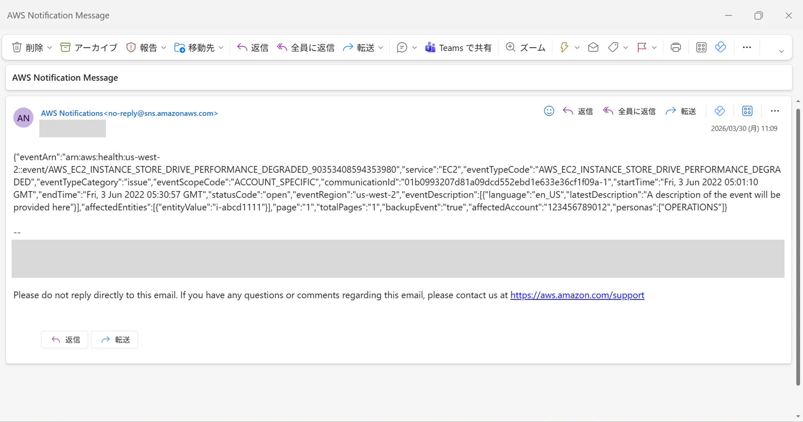The height and width of the screenshot is (422, 803).
Task: Click the chat bubble icon in toolbar
Action: [402, 47]
